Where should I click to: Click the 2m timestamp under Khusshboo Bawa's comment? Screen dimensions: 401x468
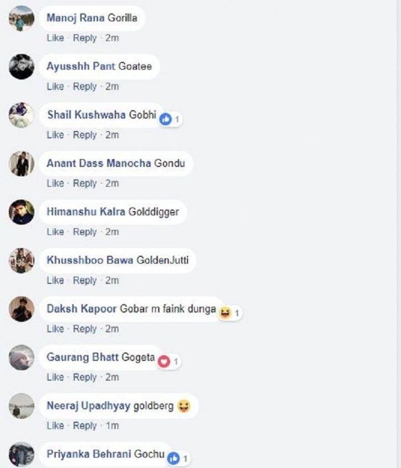point(112,280)
